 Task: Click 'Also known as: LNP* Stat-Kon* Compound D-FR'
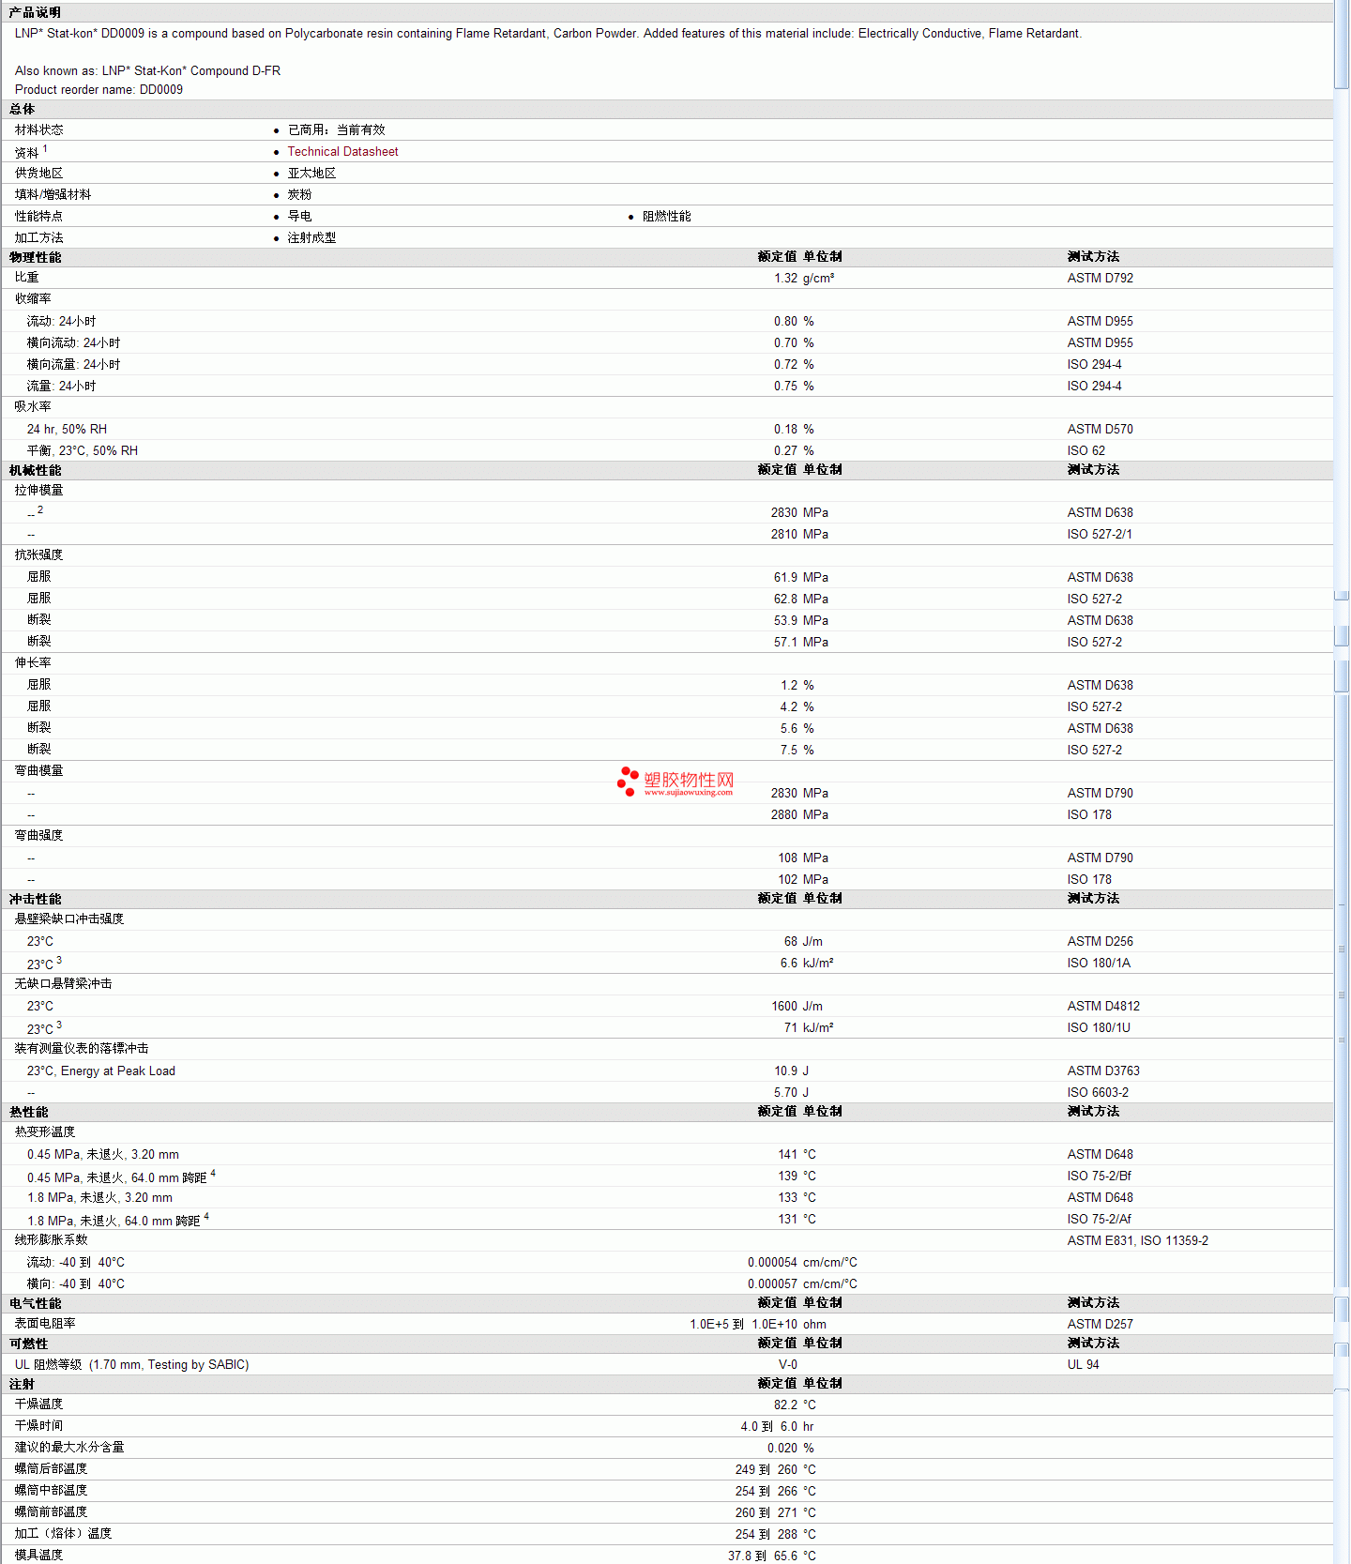(147, 70)
